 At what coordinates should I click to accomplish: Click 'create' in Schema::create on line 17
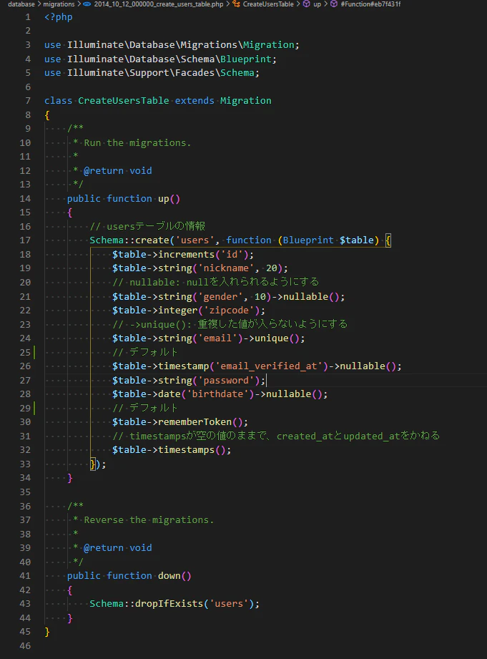click(152, 240)
